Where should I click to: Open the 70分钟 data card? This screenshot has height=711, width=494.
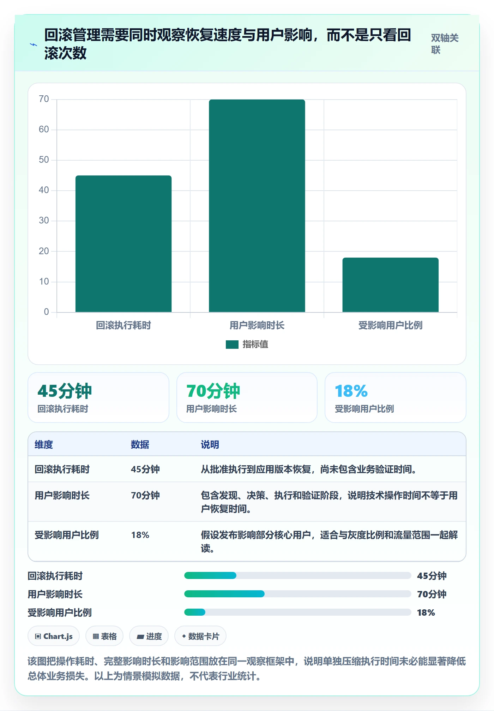[x=247, y=398]
